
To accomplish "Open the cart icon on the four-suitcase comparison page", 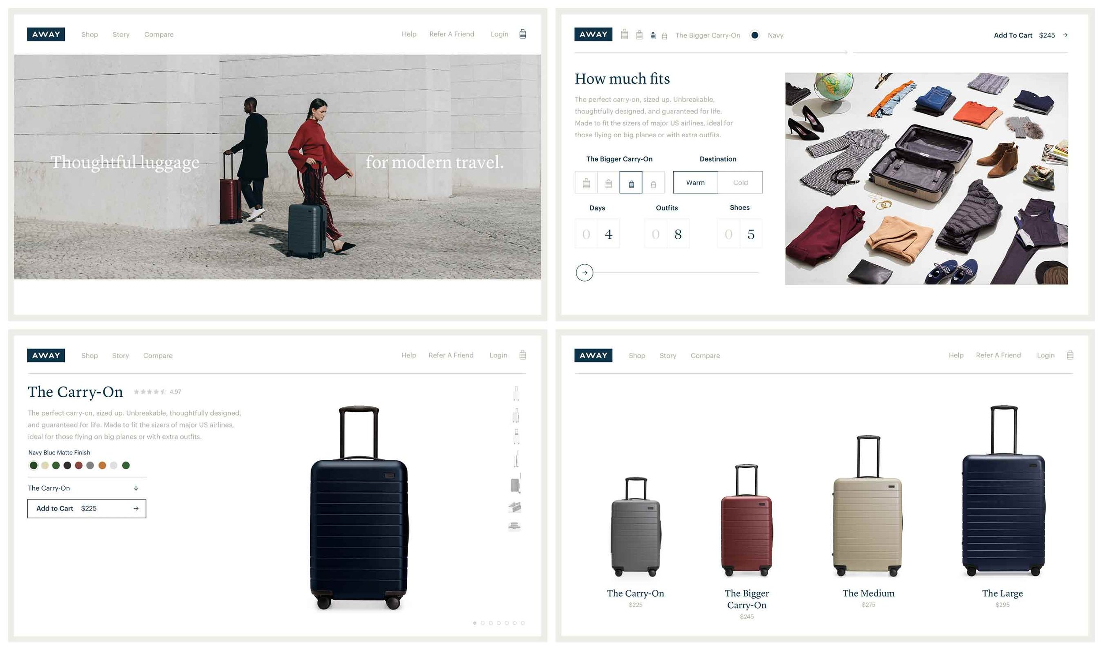I will (1070, 355).
